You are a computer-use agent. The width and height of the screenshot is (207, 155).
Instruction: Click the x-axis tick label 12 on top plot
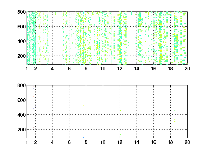[120, 69]
